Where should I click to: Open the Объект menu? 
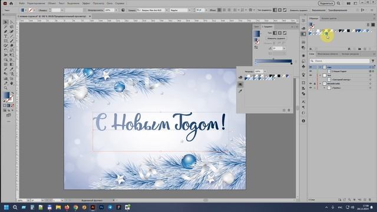[52, 4]
